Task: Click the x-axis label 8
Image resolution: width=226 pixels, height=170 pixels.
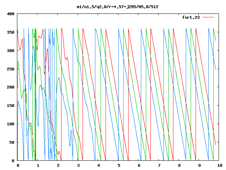Action: pyautogui.click(x=179, y=165)
